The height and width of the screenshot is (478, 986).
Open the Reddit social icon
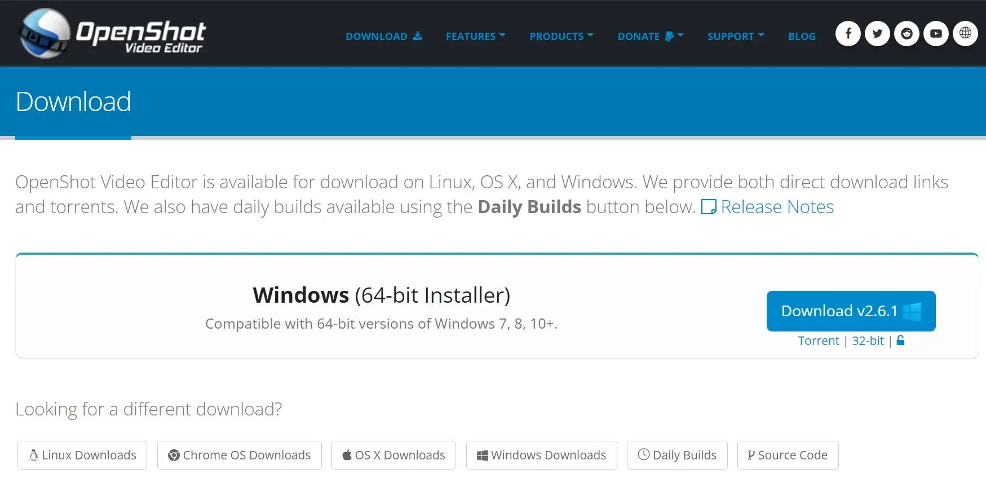907,34
